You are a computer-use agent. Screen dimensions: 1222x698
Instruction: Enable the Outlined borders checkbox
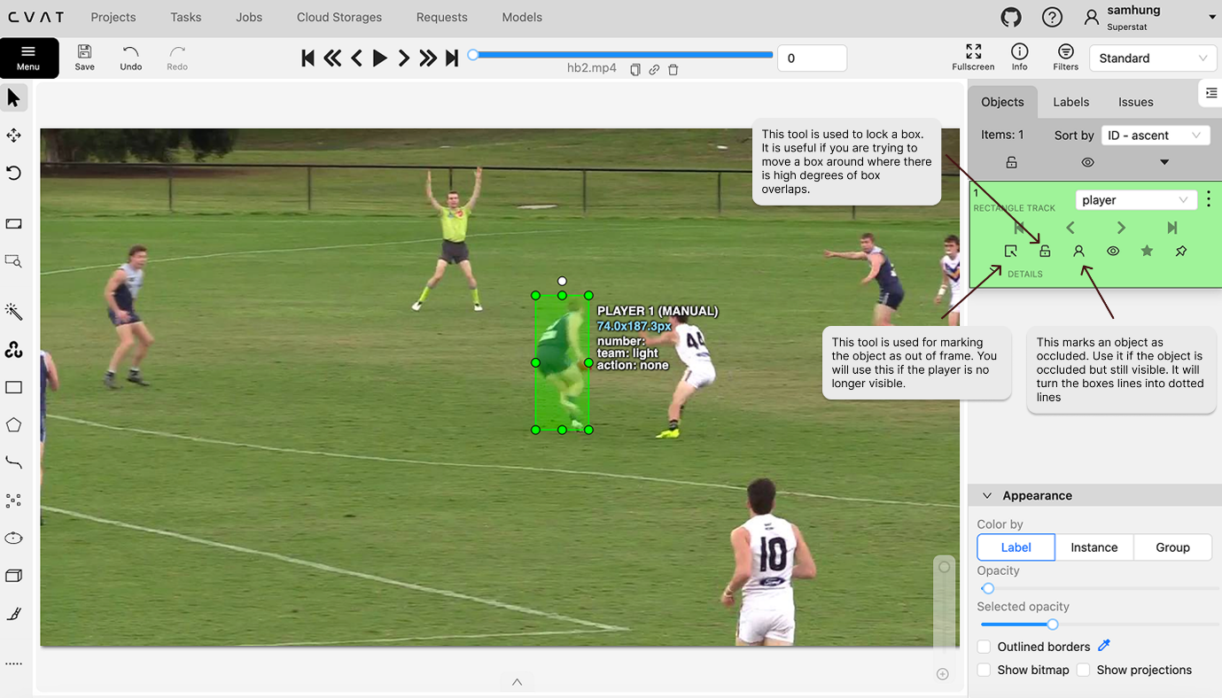tap(984, 647)
